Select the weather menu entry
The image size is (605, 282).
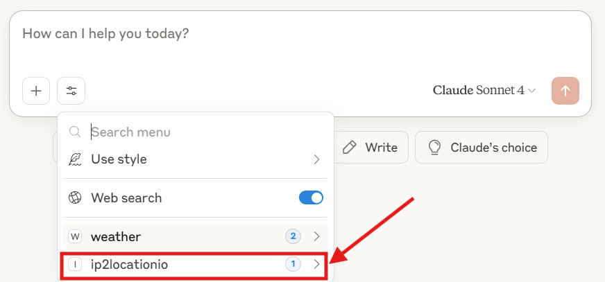(196, 236)
